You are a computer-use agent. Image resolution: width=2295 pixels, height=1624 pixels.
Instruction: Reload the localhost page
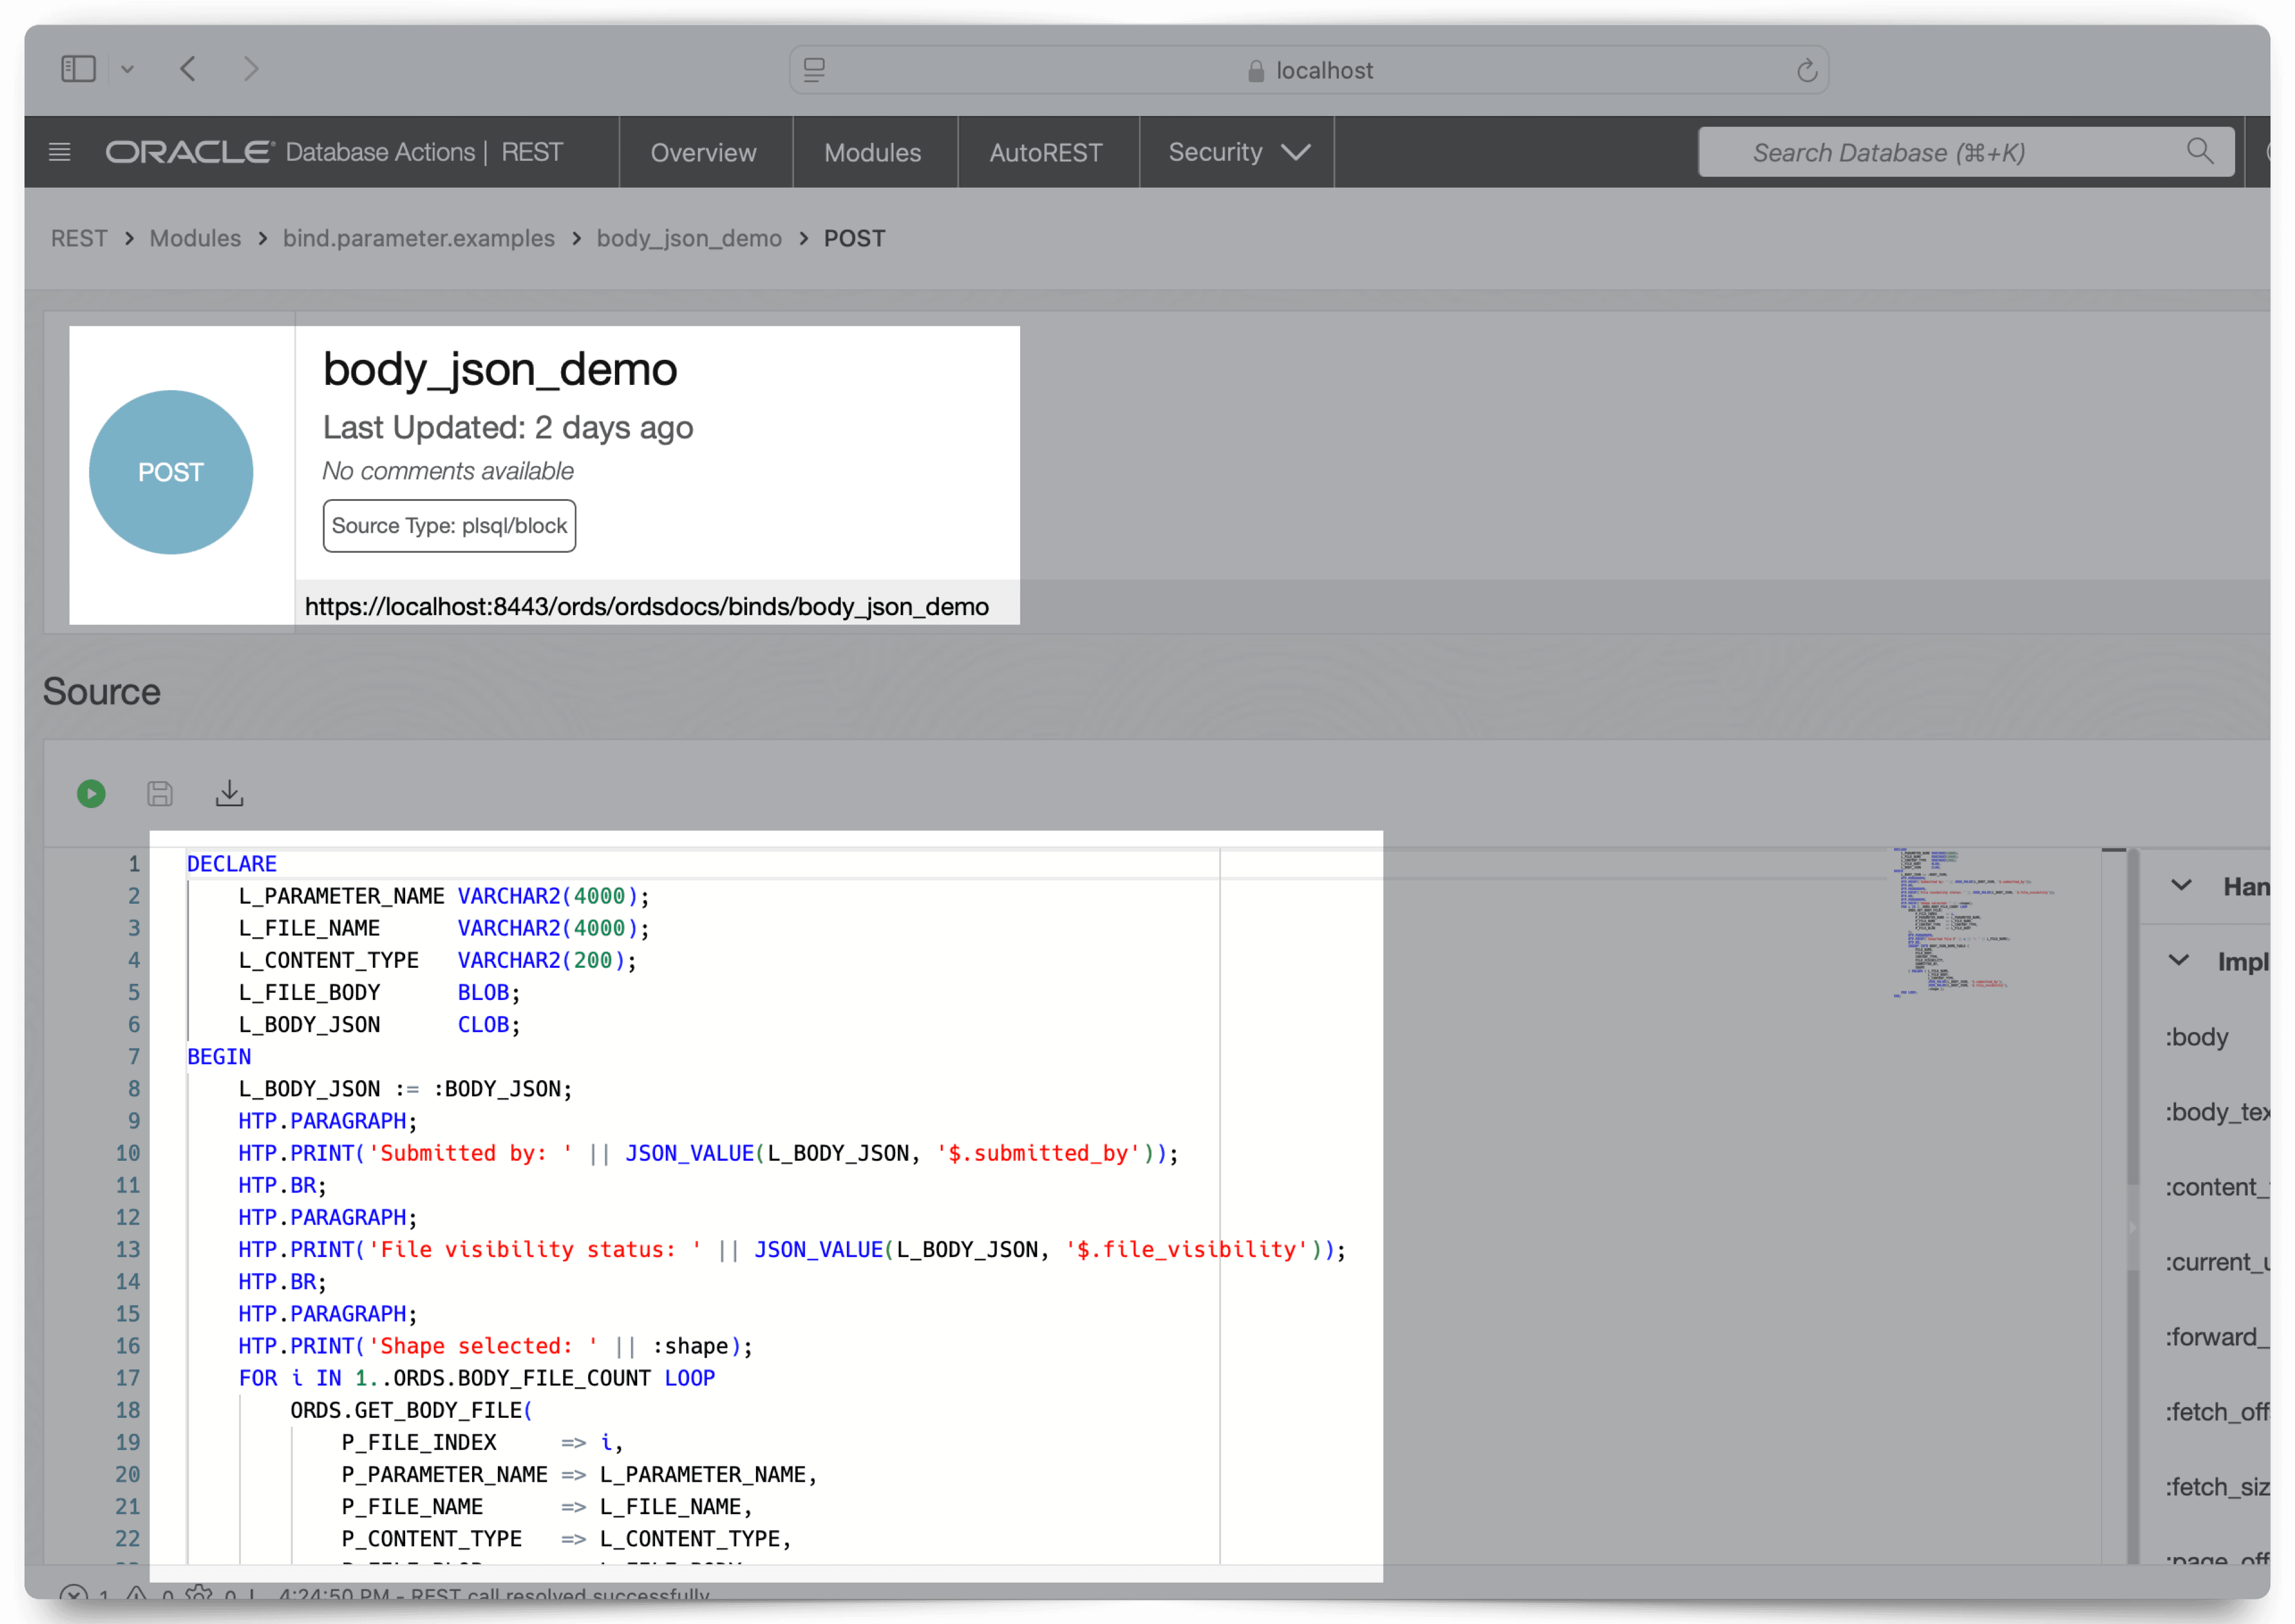1806,70
